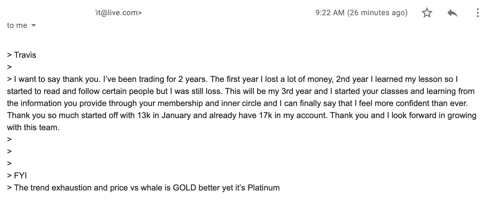
Task: Click the 'to me' recipient text
Action: pos(17,25)
